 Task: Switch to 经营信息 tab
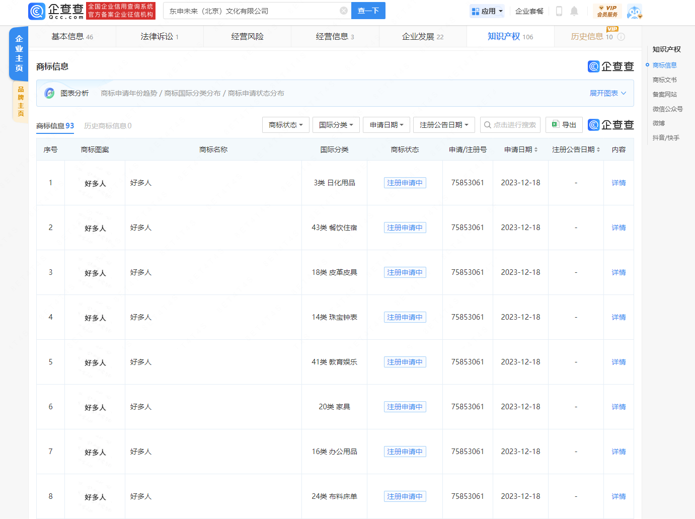(x=335, y=37)
